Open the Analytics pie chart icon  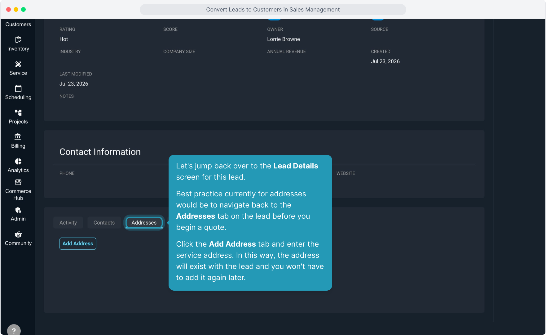pos(18,161)
